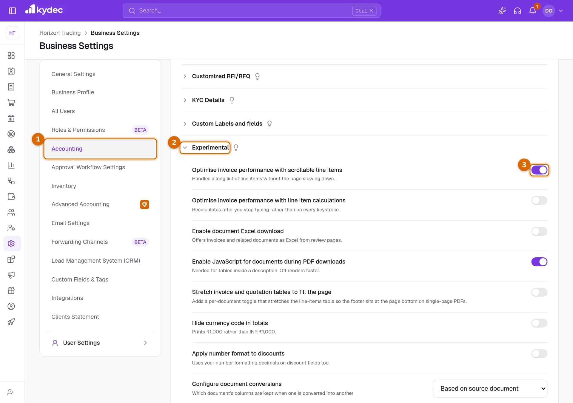Open the receipt documents icon in sidebar
Screen dimensions: 573x403
point(11,87)
